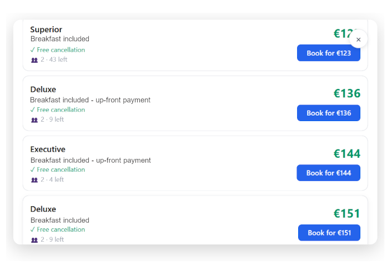The image size is (392, 275).
Task: Book the Deluxe room for €151
Action: click(329, 233)
